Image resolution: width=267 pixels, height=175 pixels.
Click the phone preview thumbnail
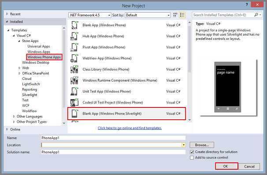[227, 87]
